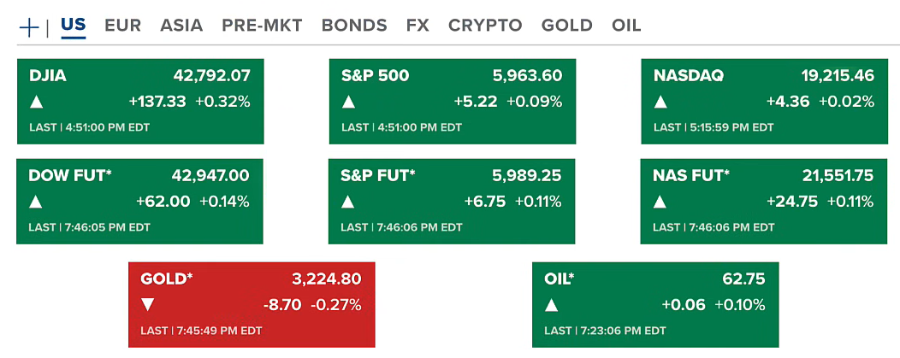Click the GOLD down arrow icon
Screen dimensions: 900x358
coord(148,305)
